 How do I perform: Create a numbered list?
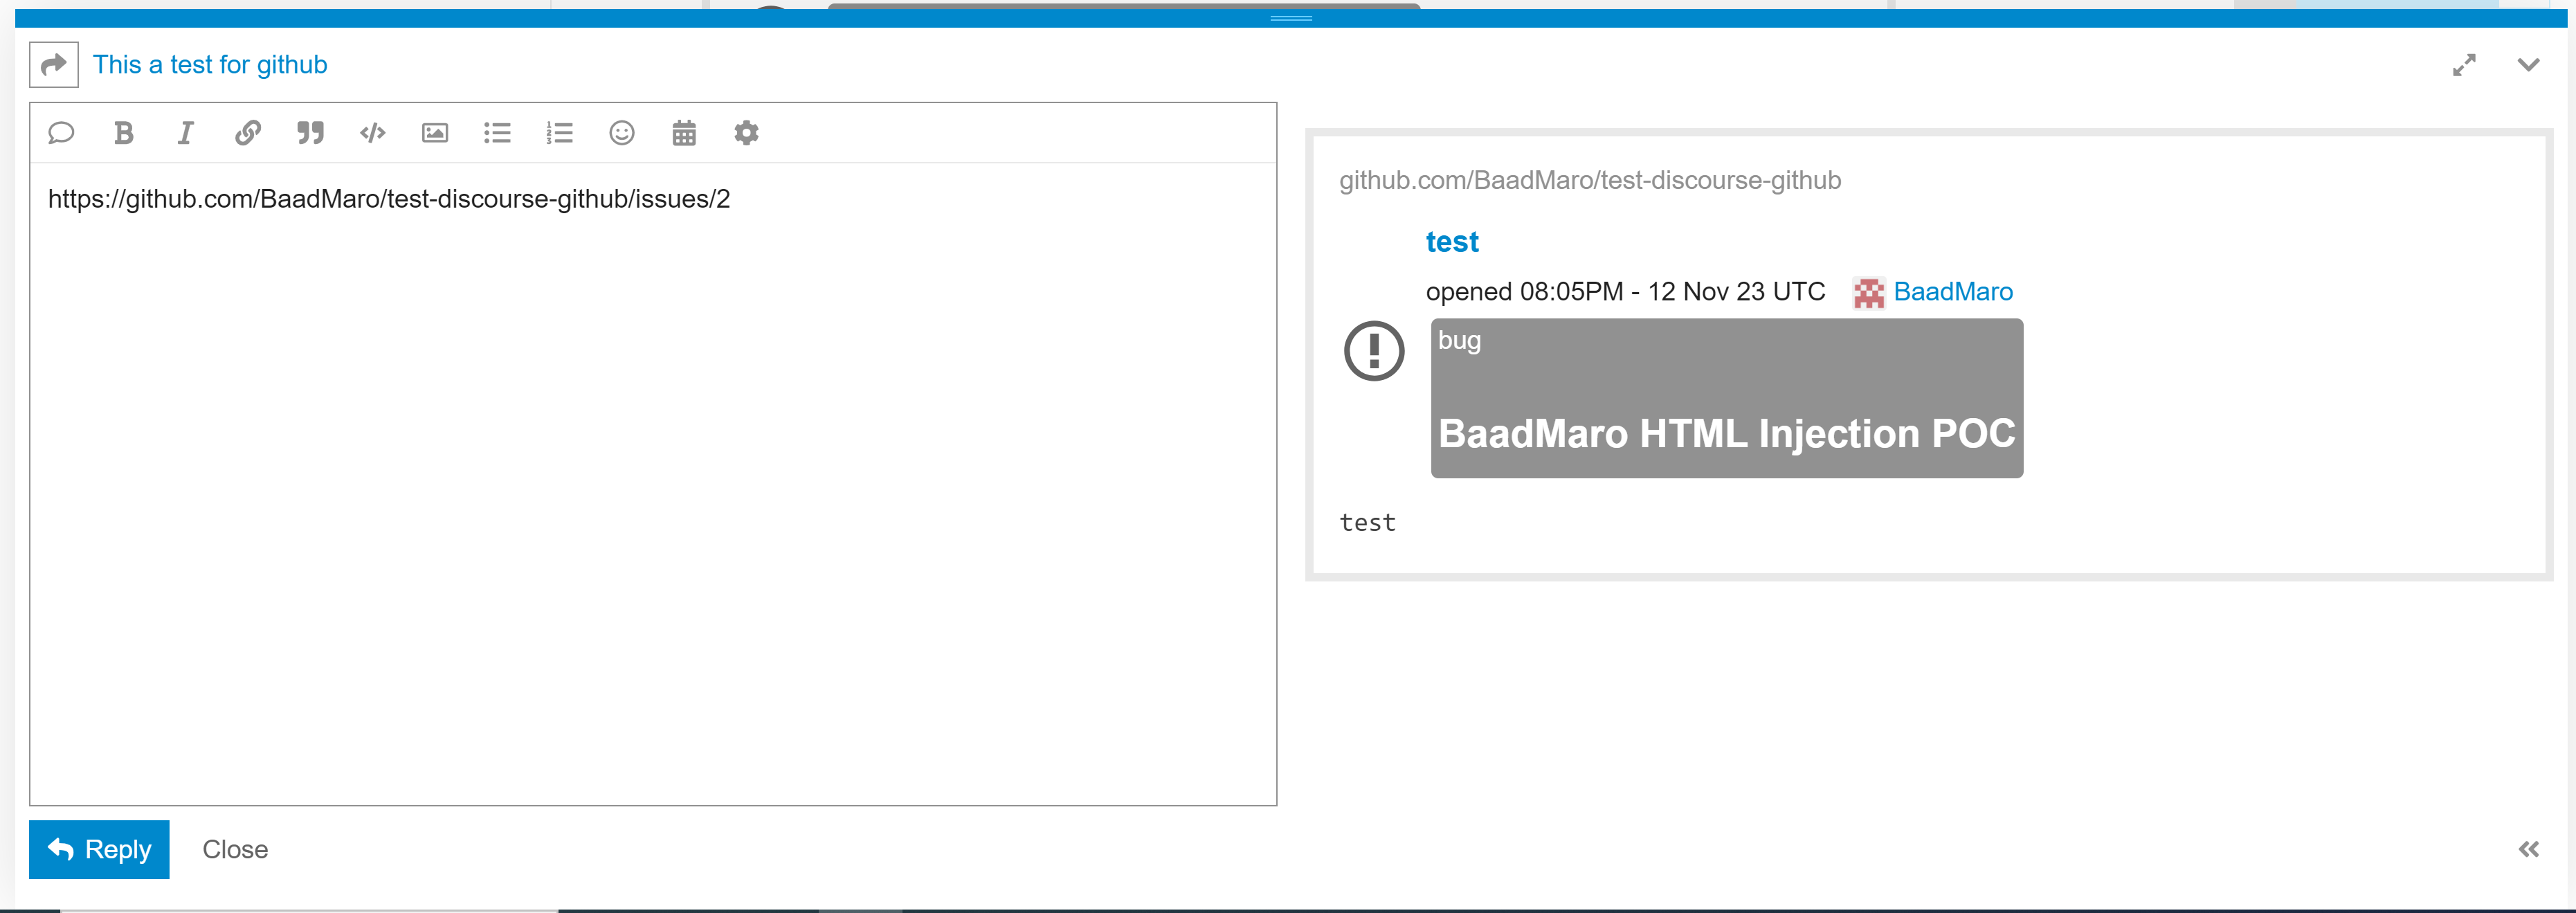click(x=560, y=133)
